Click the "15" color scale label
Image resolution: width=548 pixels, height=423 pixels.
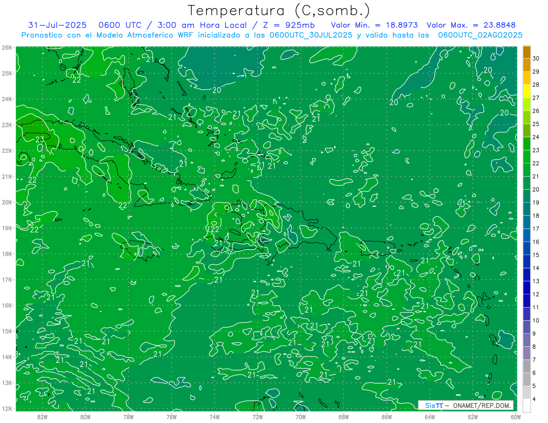tap(536, 255)
